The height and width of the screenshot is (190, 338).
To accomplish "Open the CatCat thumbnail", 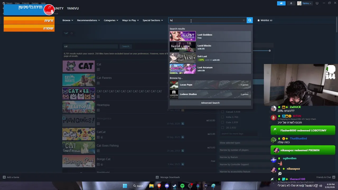I will coord(78,134).
